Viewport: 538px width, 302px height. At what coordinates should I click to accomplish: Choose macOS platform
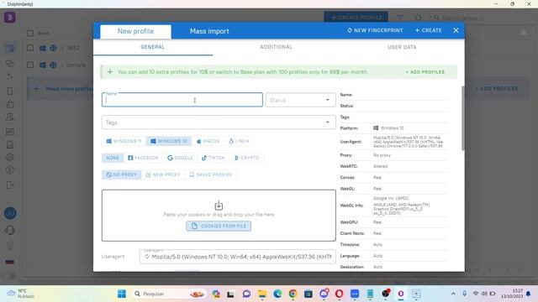pos(208,141)
